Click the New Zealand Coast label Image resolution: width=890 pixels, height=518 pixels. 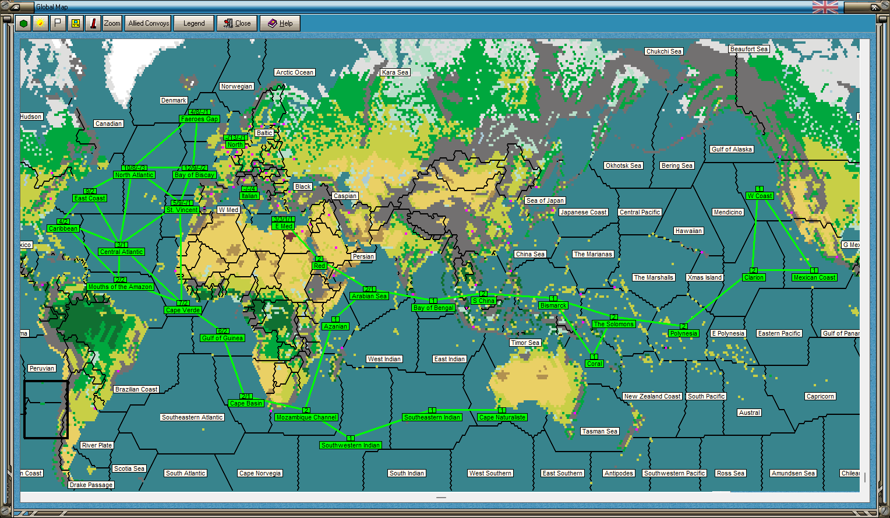[652, 396]
